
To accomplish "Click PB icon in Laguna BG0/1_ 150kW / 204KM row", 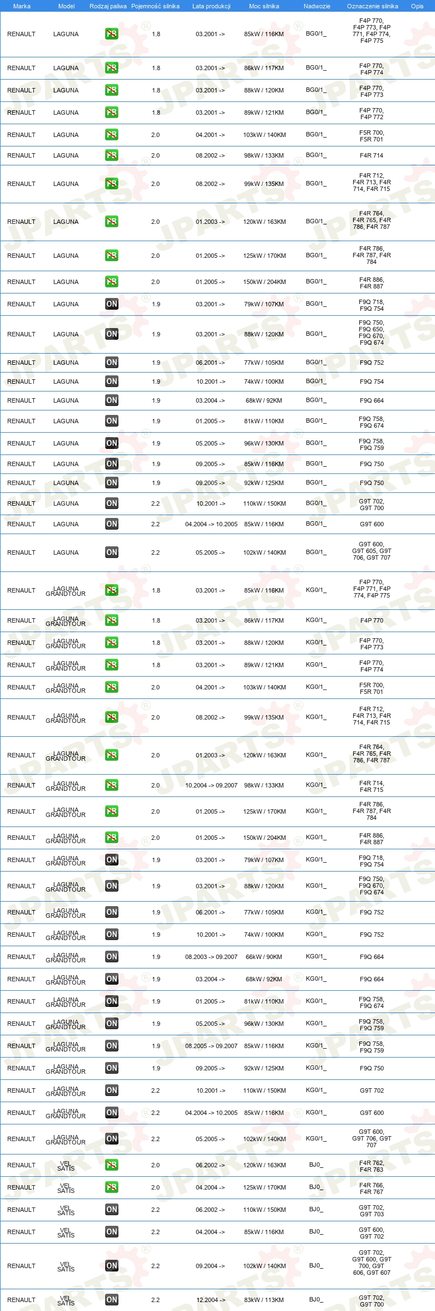I will coord(111,282).
